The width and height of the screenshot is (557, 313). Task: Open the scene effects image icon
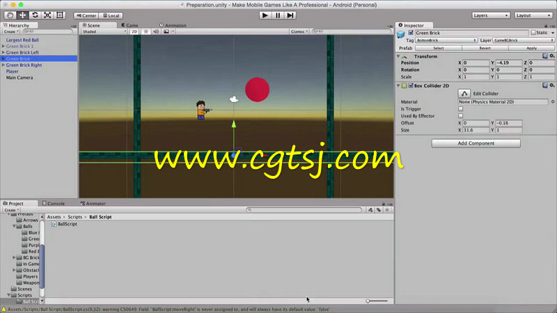pyautogui.click(x=166, y=31)
